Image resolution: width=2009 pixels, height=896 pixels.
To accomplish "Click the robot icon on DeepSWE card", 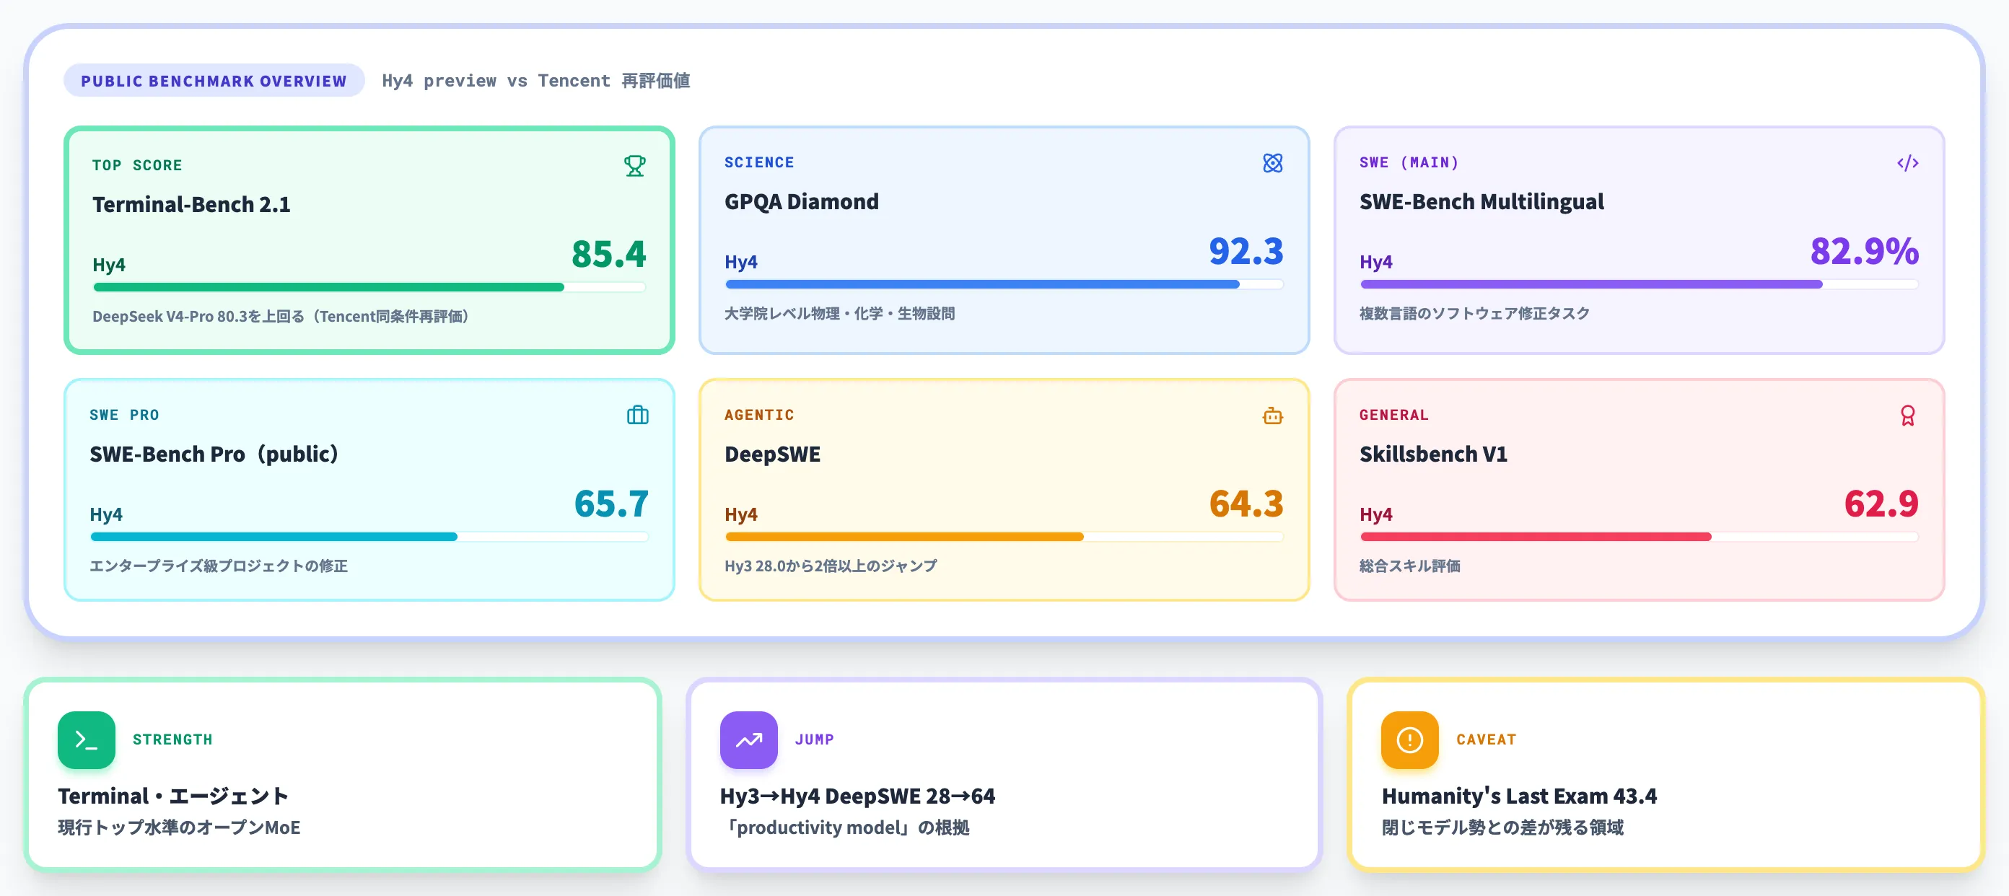I will click(1273, 415).
